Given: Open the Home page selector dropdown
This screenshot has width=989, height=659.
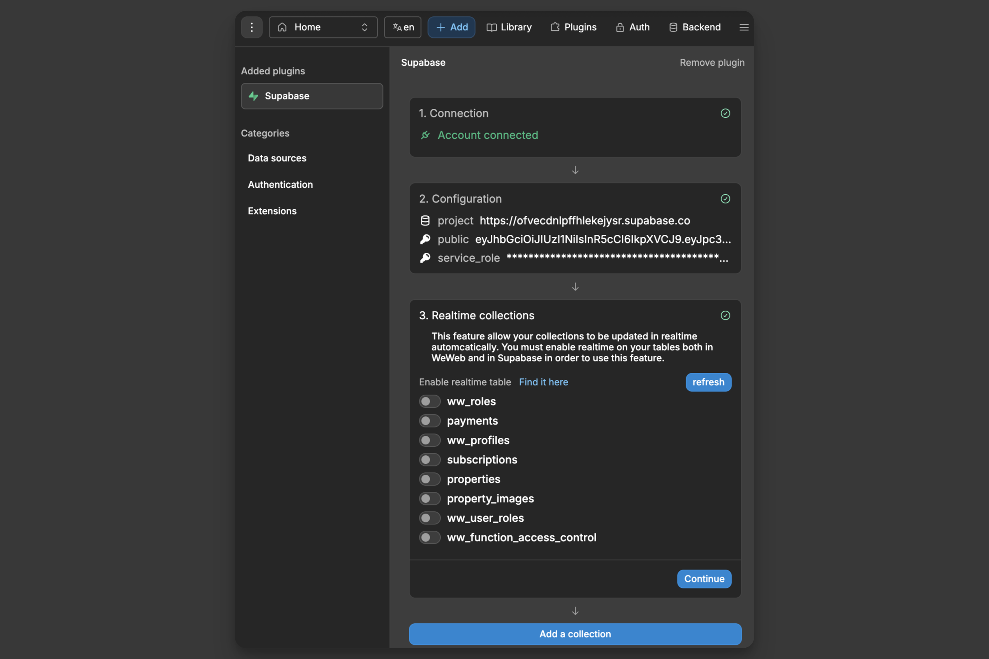Looking at the screenshot, I should [x=323, y=27].
